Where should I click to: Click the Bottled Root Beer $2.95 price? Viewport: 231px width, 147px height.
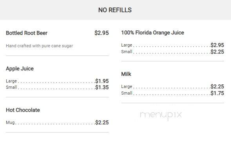pos(102,33)
